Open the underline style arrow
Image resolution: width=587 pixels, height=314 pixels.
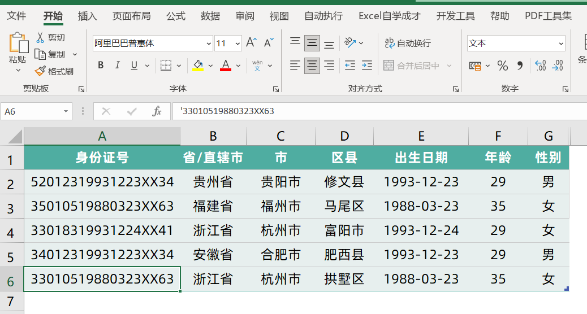(x=147, y=66)
